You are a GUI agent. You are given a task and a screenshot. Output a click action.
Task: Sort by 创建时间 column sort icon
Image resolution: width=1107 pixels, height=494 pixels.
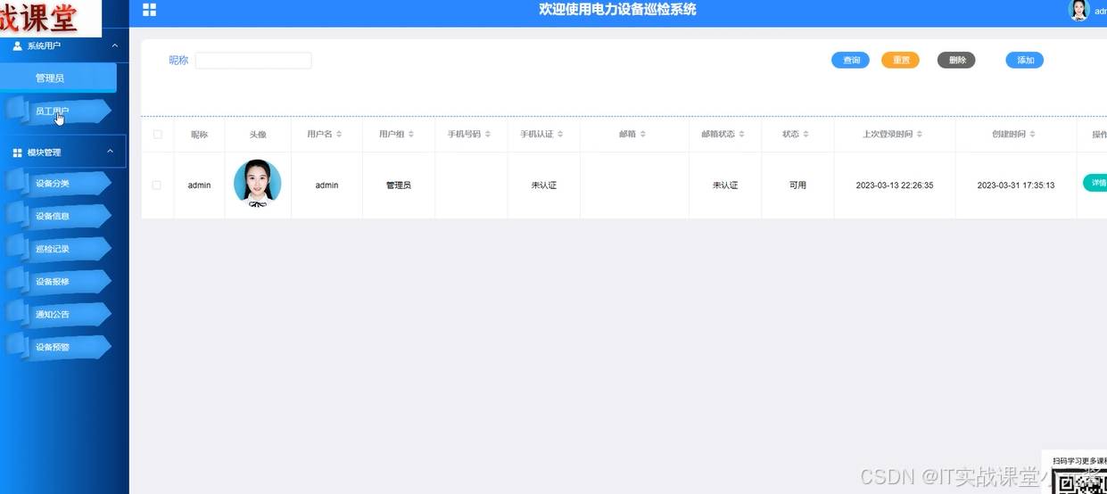pos(1032,135)
